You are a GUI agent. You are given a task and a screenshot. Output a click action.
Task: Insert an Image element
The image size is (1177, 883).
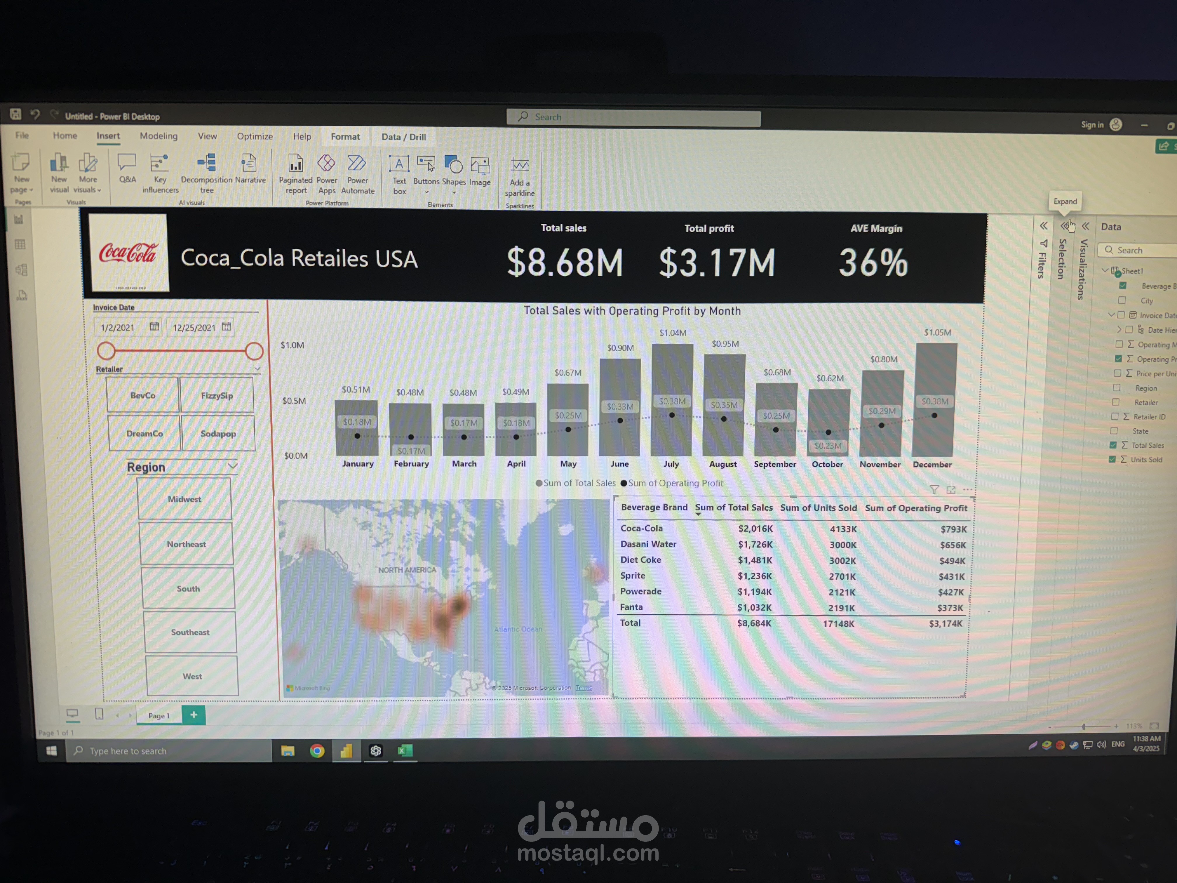click(x=479, y=171)
